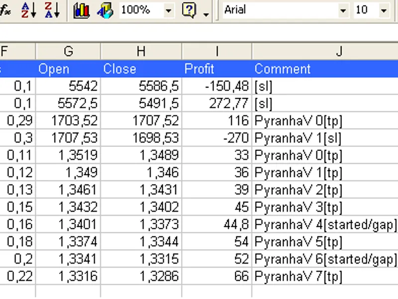Image resolution: width=398 pixels, height=299 pixels.
Task: Select Close cell with value 5491,5
Action: pos(141,104)
